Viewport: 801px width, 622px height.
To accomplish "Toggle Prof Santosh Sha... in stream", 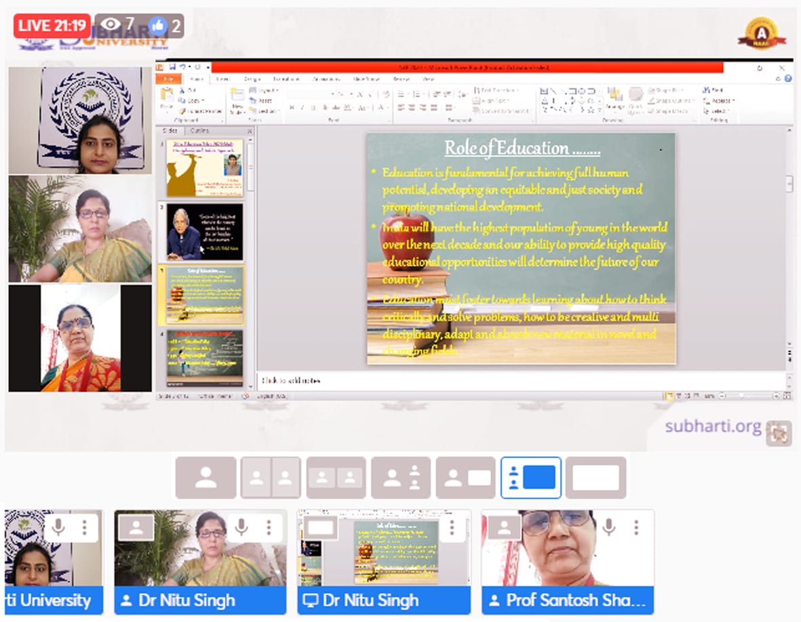I will pos(504,527).
